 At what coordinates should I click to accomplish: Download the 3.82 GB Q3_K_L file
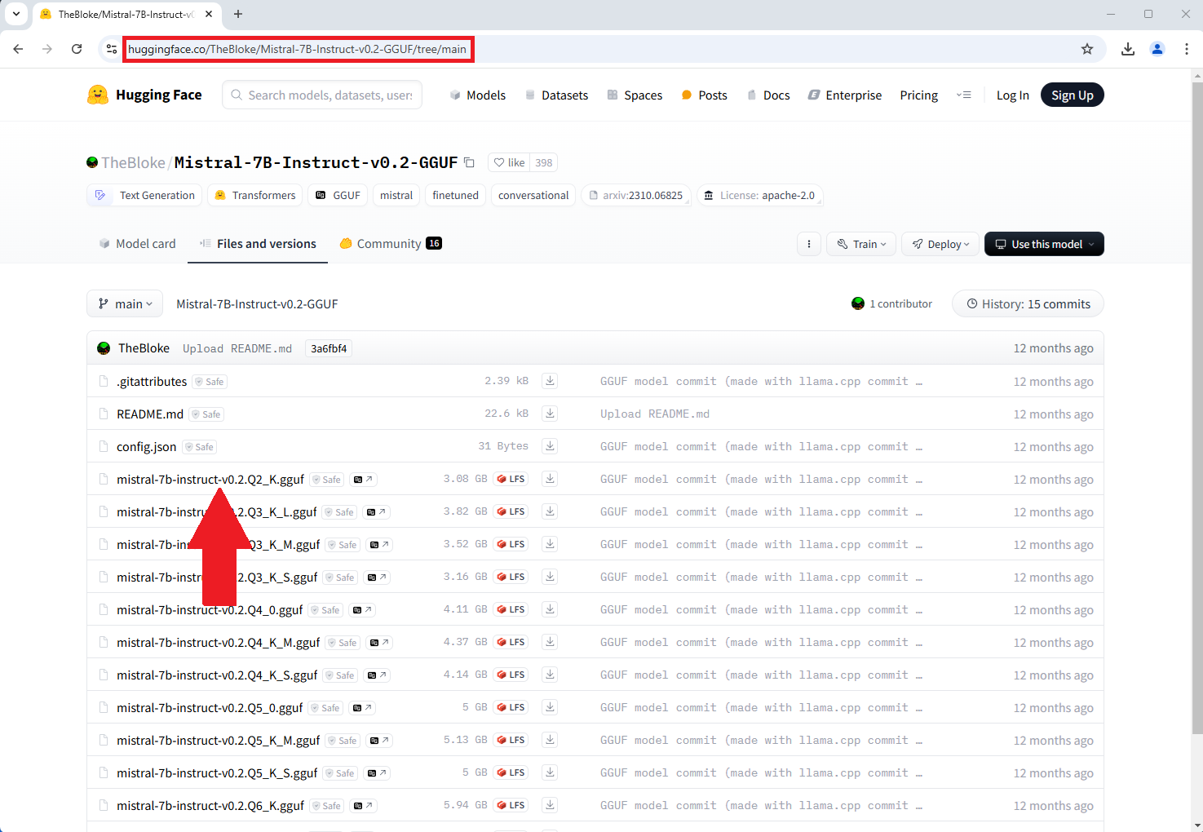[550, 511]
